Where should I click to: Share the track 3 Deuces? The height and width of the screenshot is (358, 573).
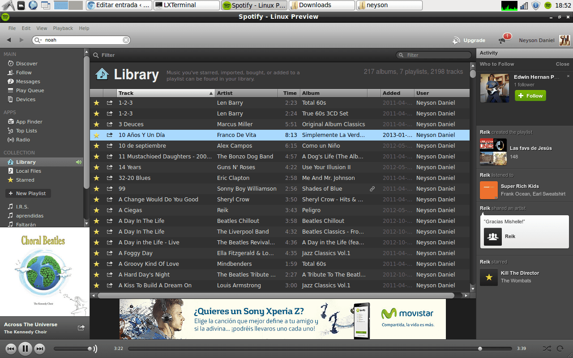pyautogui.click(x=110, y=124)
